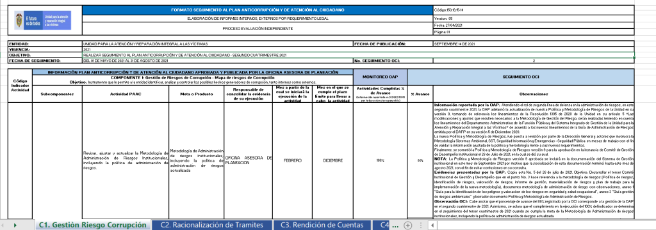Select the FEBRERO start month cell

[292, 161]
